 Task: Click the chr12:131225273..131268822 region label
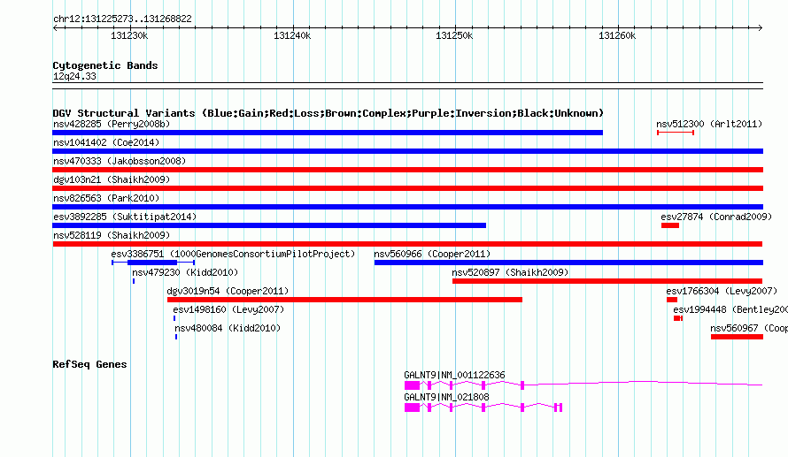point(122,19)
